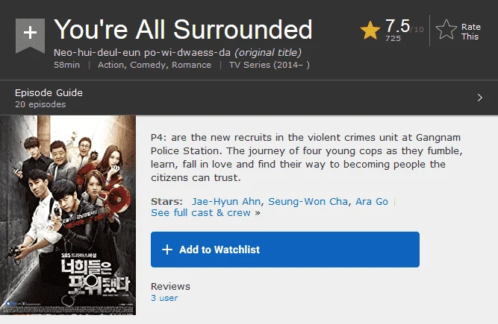This screenshot has height=324, width=498.
Task: Click TV Series (2014– ) link
Action: 270,65
